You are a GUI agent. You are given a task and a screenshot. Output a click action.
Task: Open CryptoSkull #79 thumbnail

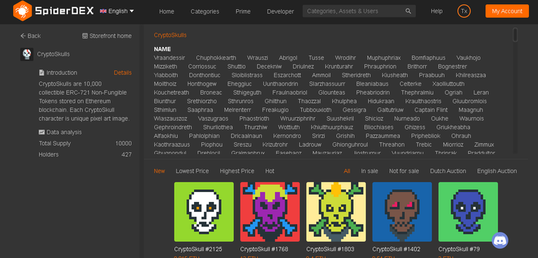(468, 212)
